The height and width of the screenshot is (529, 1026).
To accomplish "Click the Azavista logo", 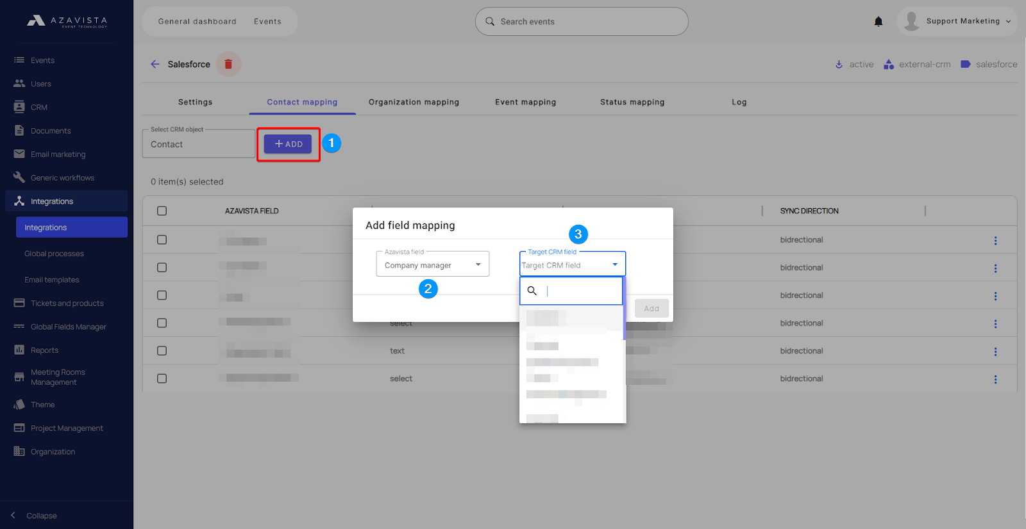I will point(67,21).
